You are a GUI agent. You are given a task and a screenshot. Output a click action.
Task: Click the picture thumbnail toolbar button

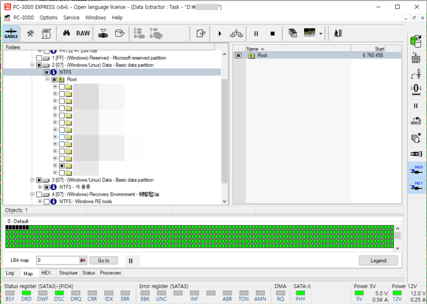pyautogui.click(x=309, y=33)
